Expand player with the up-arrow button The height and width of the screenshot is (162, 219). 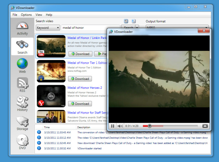pos(205,126)
